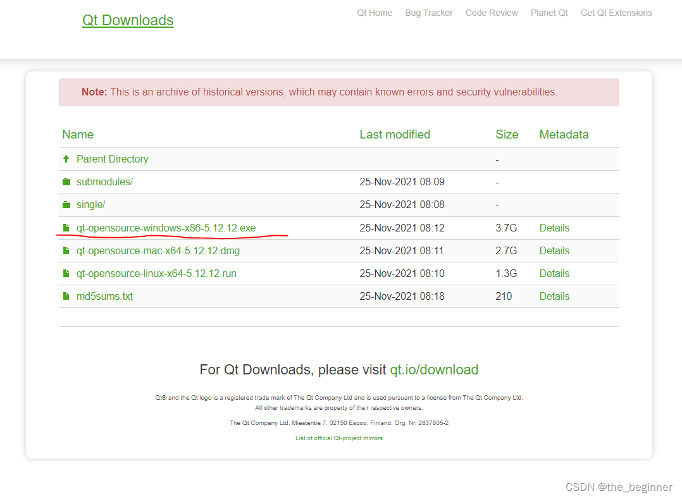Sort listing by Size column header

click(x=507, y=135)
